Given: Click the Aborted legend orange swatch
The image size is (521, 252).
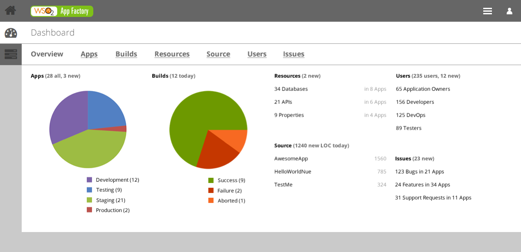Looking at the screenshot, I should tap(211, 201).
